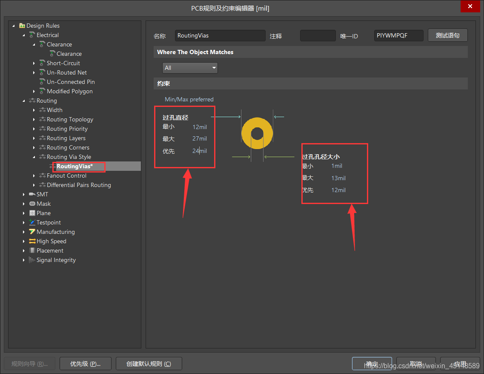The height and width of the screenshot is (374, 484).
Task: Select Un-Connected Pin rule
Action: coord(71,82)
